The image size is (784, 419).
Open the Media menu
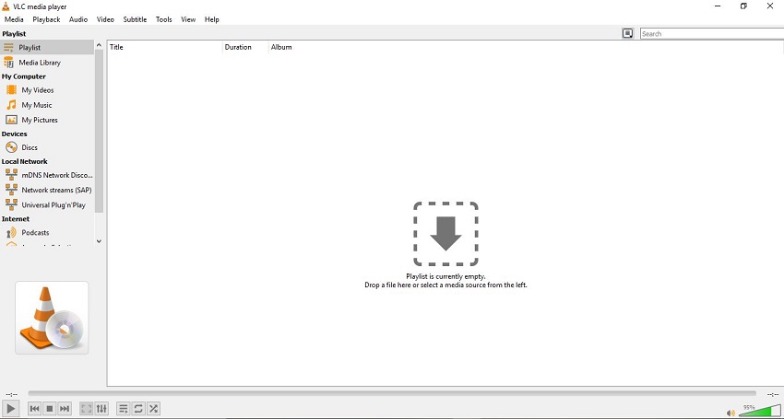pyautogui.click(x=14, y=19)
